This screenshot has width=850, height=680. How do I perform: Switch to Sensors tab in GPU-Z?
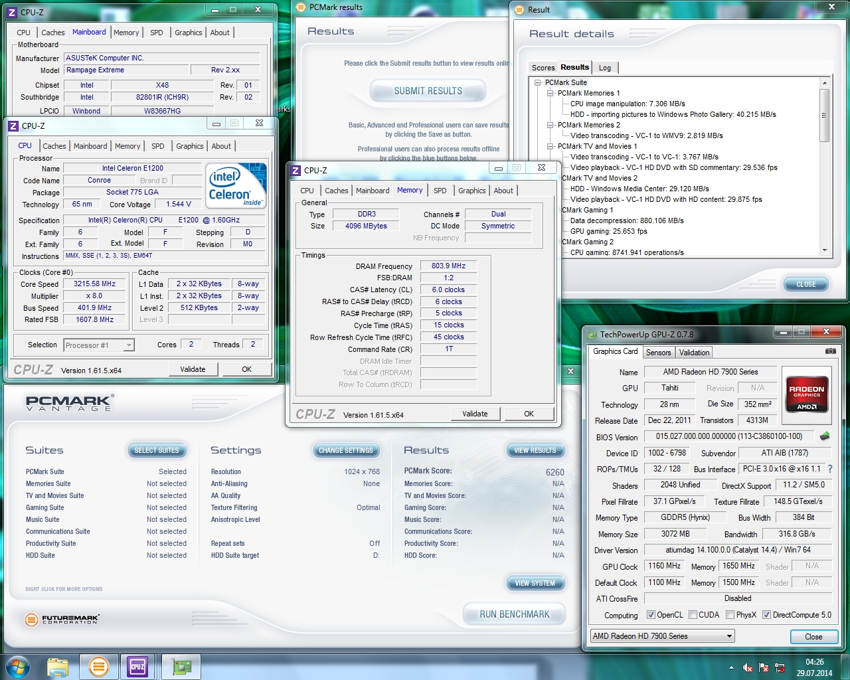coord(658,353)
